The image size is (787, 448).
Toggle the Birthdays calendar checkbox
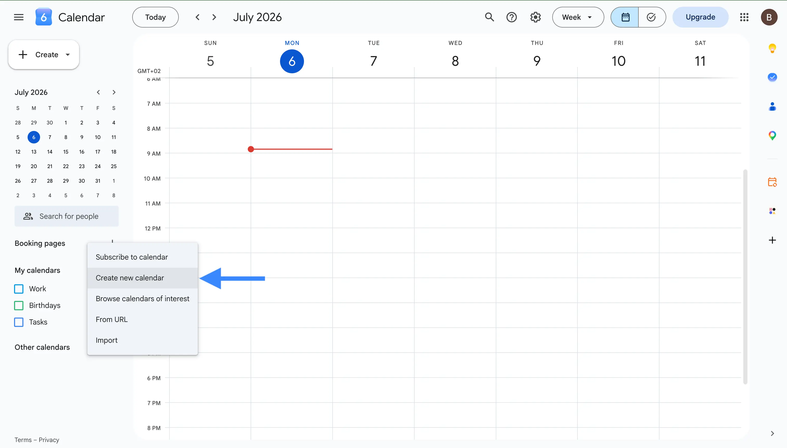click(19, 305)
